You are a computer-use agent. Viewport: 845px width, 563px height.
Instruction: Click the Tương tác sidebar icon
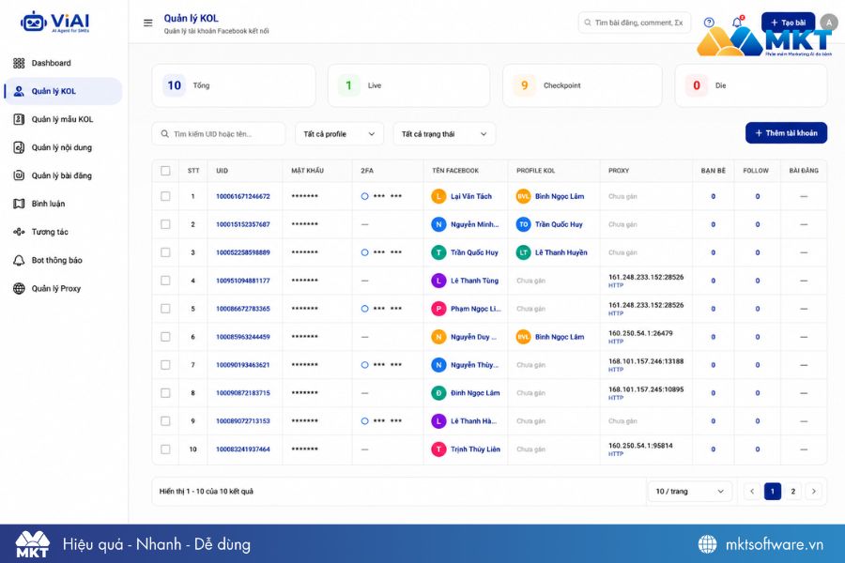click(19, 232)
